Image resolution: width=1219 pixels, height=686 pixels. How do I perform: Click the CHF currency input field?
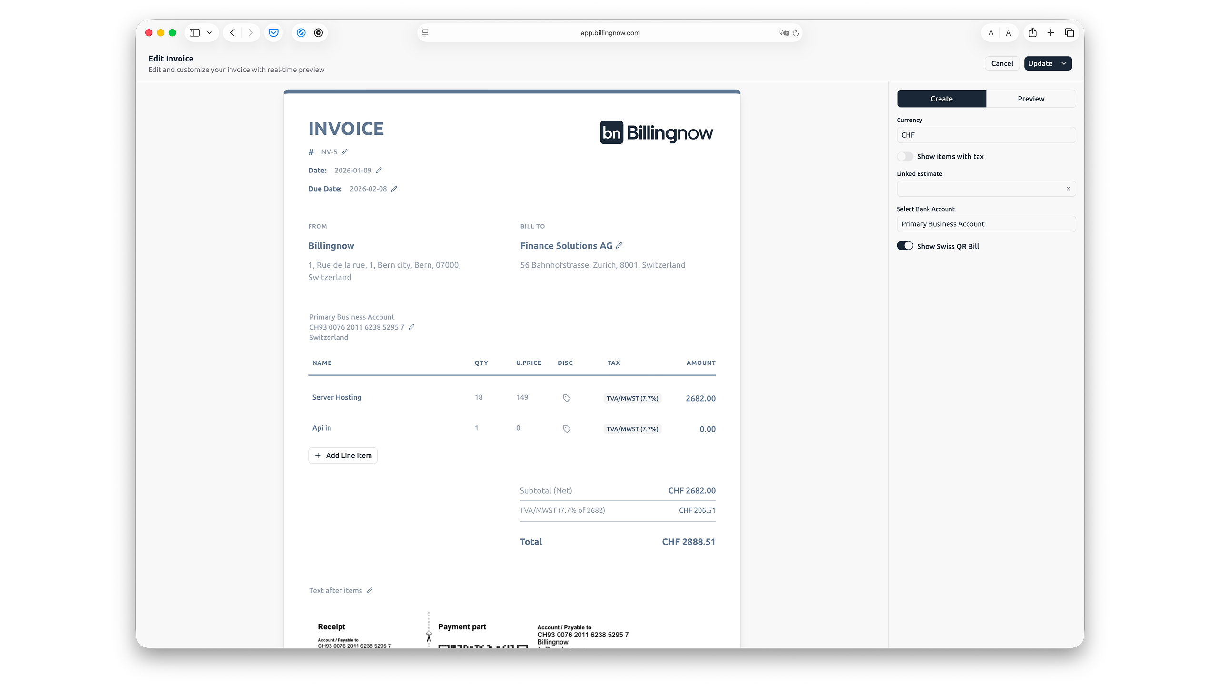click(x=985, y=135)
